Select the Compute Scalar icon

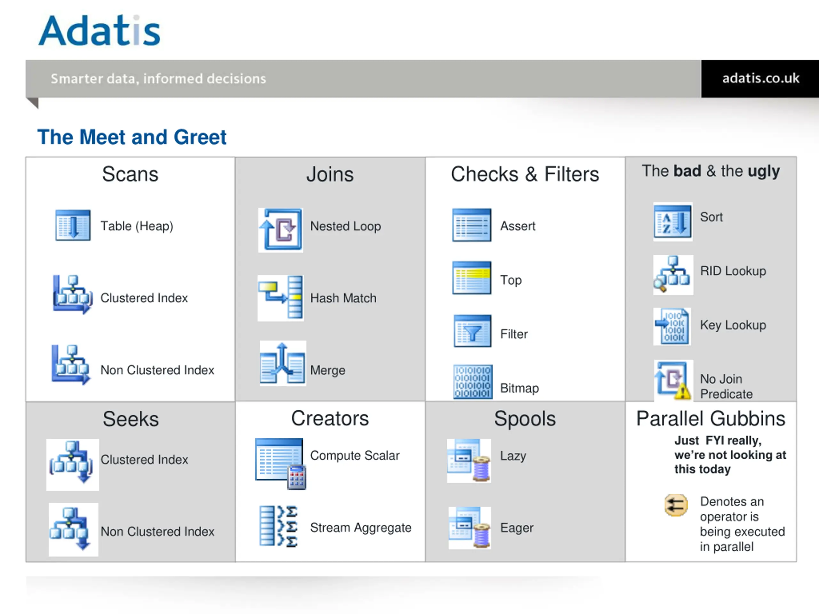coord(281,464)
